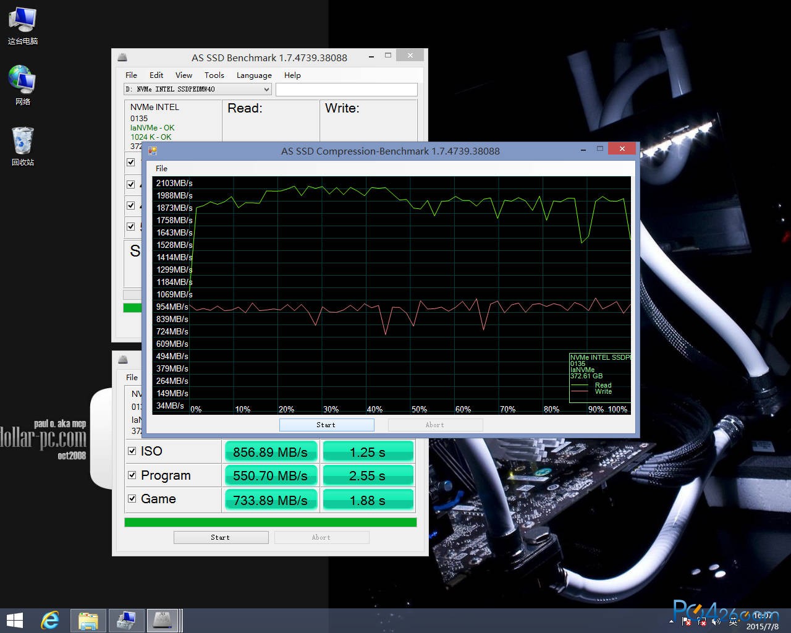Image resolution: width=791 pixels, height=633 pixels.
Task: Click the graph legend box
Action: [x=600, y=377]
